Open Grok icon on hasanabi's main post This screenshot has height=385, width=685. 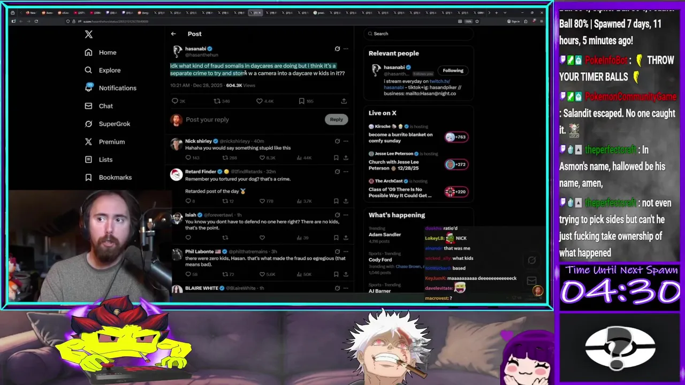(x=337, y=49)
